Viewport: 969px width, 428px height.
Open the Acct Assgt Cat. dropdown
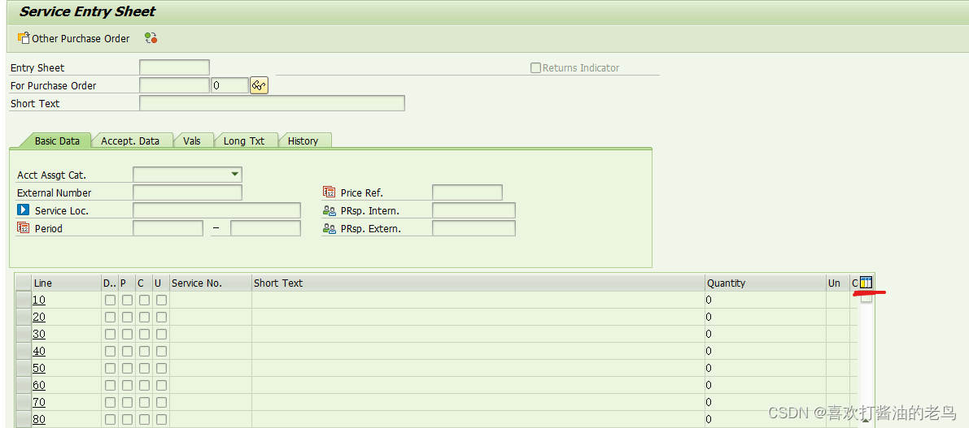pyautogui.click(x=234, y=175)
